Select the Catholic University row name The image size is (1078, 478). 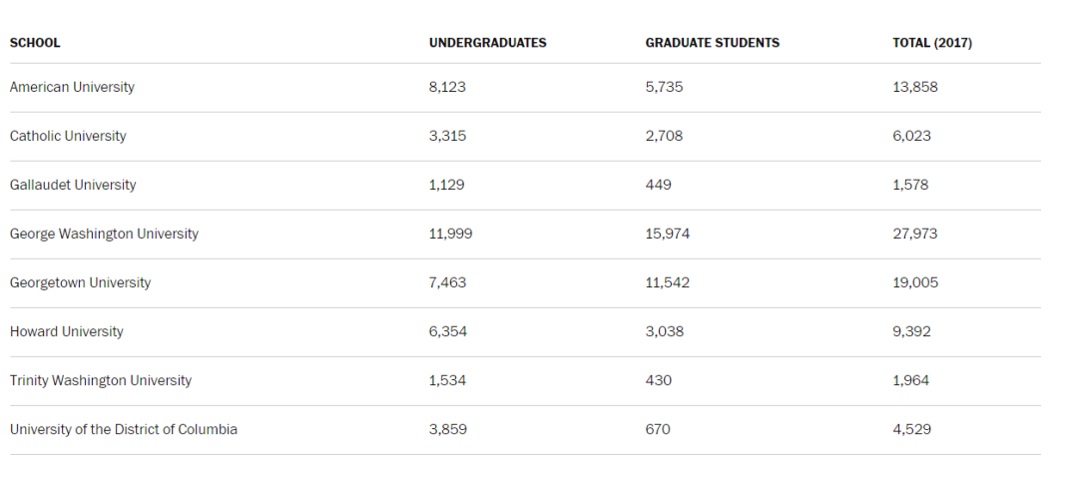pos(68,136)
